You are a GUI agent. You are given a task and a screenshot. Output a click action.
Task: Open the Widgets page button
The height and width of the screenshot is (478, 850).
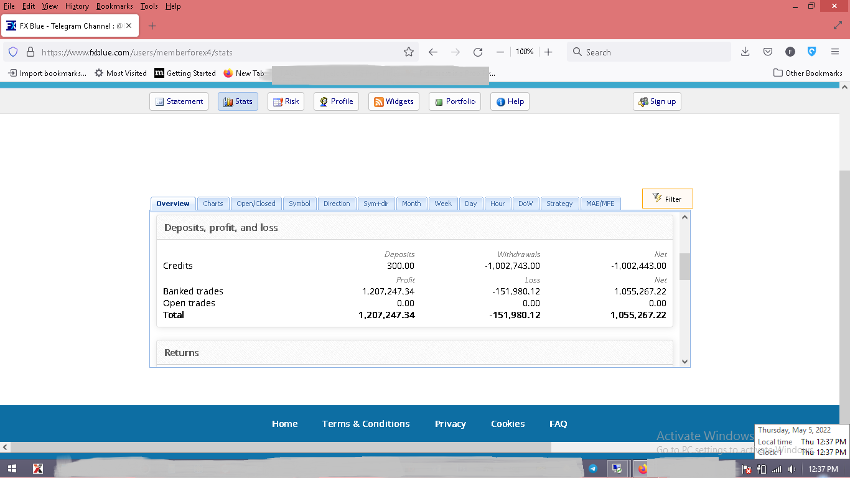click(393, 101)
